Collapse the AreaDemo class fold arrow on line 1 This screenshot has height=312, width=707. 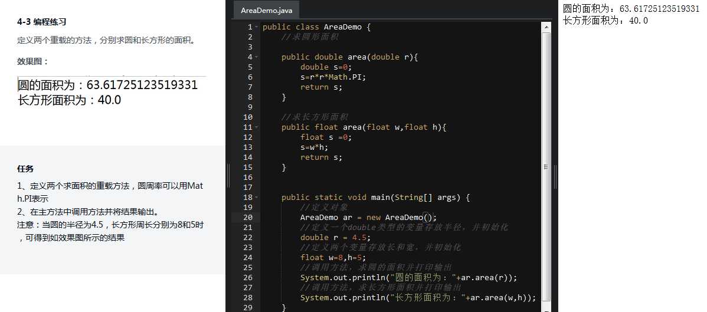coord(257,27)
